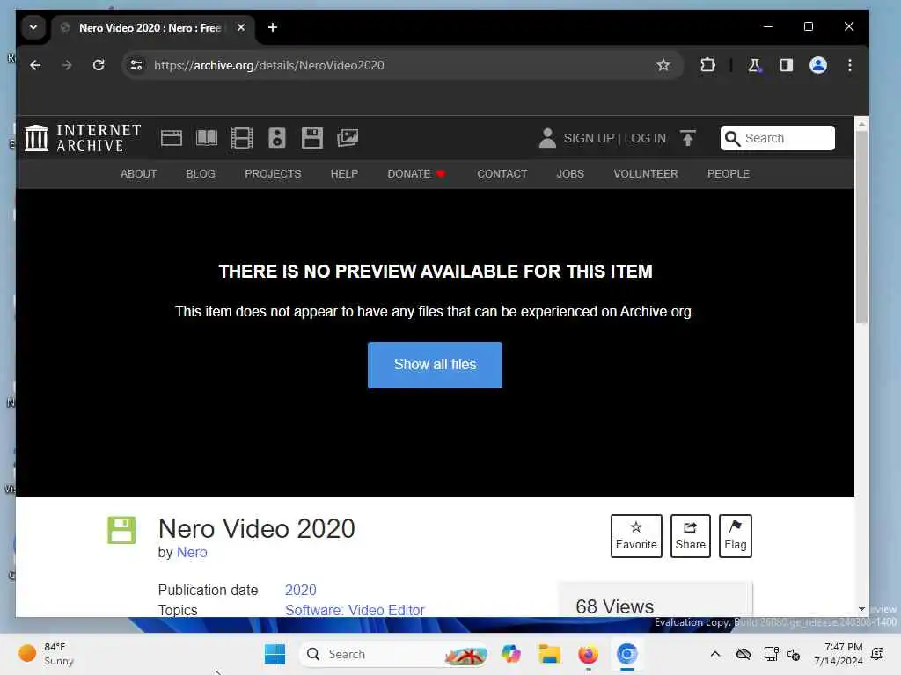
Task: Click the SIGN UP link
Action: [x=589, y=138]
